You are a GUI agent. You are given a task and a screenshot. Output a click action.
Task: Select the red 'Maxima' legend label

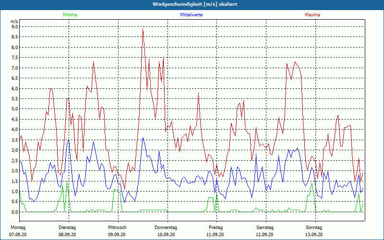tap(312, 15)
